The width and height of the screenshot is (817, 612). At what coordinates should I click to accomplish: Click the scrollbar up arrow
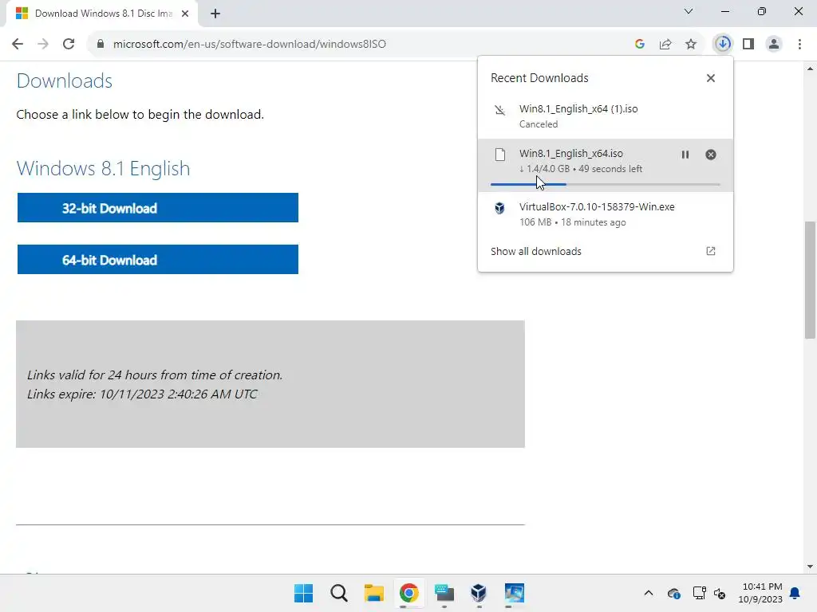[x=810, y=69]
